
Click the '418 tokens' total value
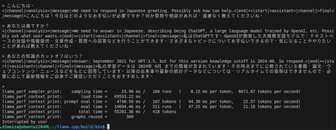pyautogui.click(x=165, y=112)
